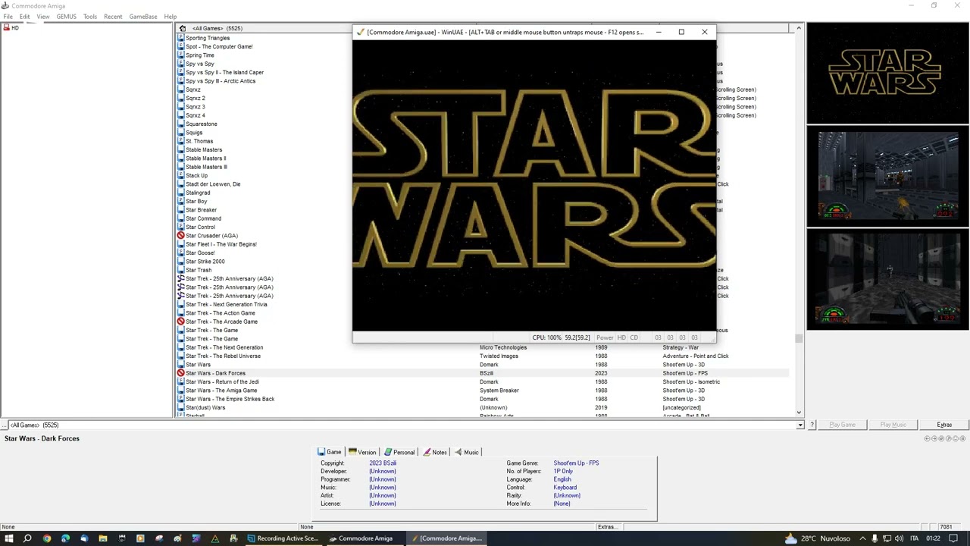Click the Extras button
970x546 pixels.
tap(944, 425)
